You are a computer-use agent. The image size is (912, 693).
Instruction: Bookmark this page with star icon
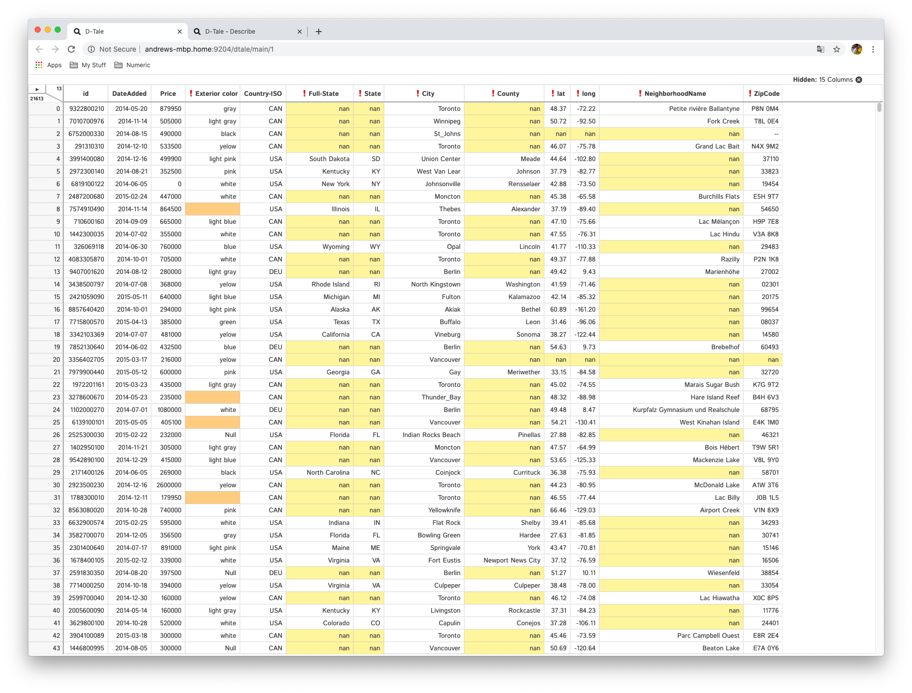point(837,49)
